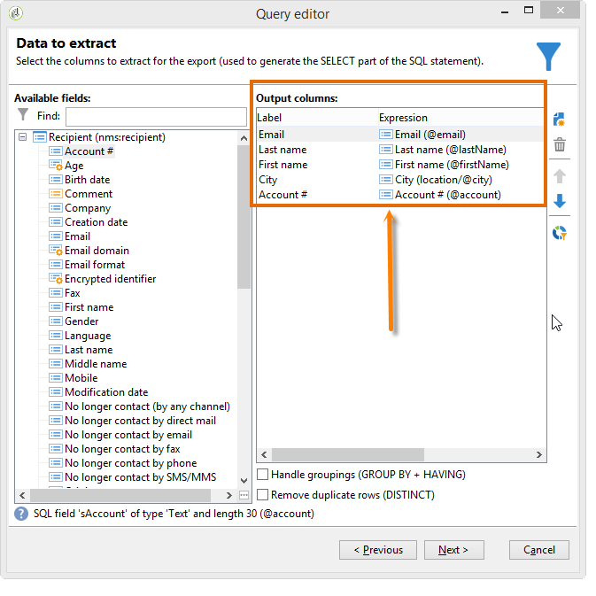Click the Previous button
Image resolution: width=596 pixels, height=596 pixels.
tap(378, 550)
